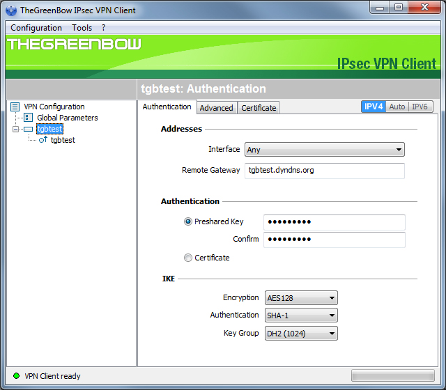Select the Certificate radio button
The width and height of the screenshot is (446, 390).
point(188,258)
